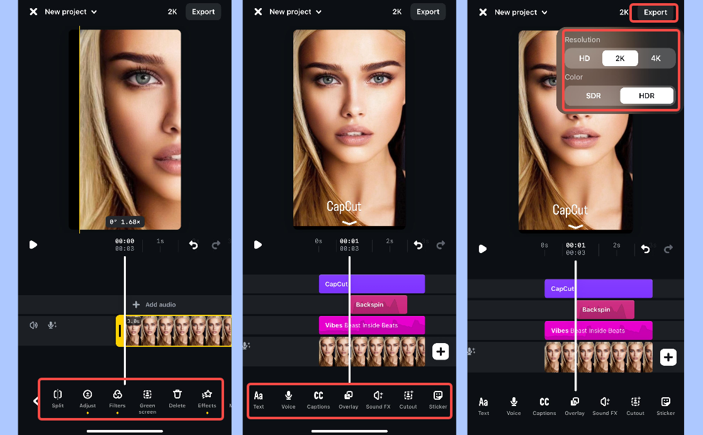Play the video in right screen
This screenshot has width=703, height=435.
tap(483, 249)
